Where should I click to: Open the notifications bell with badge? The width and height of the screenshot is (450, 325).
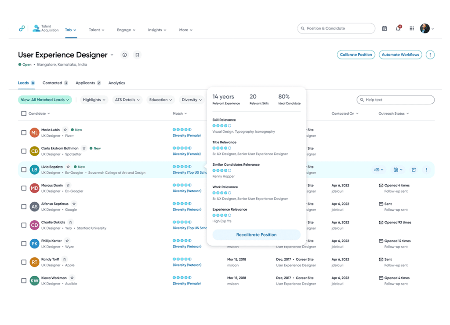pos(398,28)
